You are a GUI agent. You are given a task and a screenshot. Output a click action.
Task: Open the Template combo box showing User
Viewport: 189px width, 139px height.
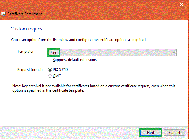point(112,52)
